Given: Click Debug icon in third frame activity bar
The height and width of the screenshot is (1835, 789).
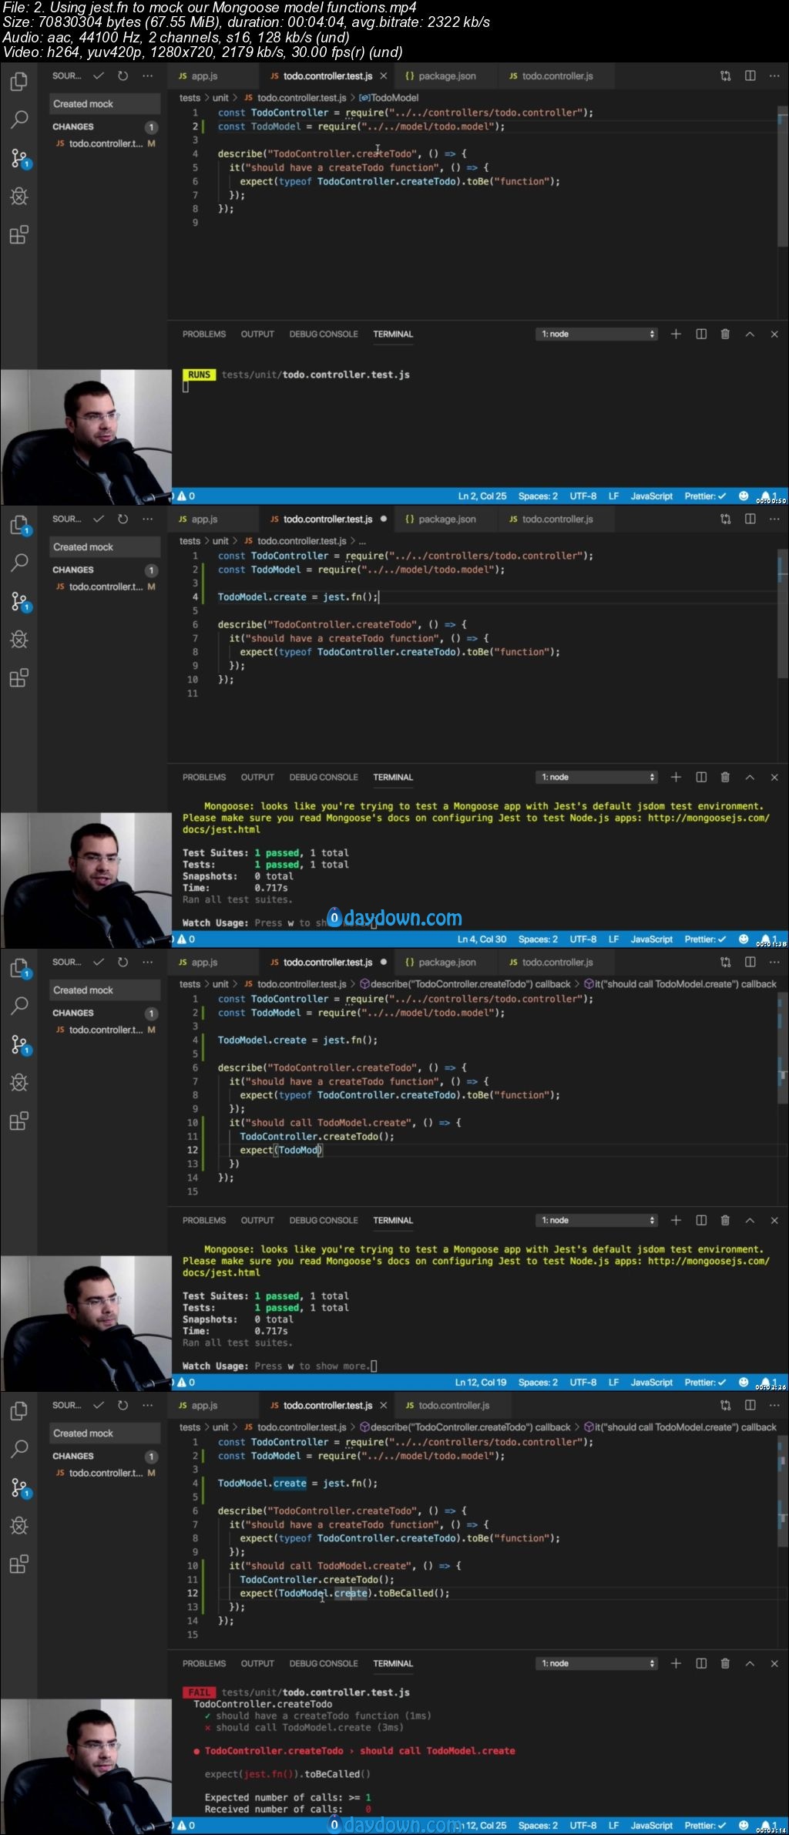Looking at the screenshot, I should 19,1083.
